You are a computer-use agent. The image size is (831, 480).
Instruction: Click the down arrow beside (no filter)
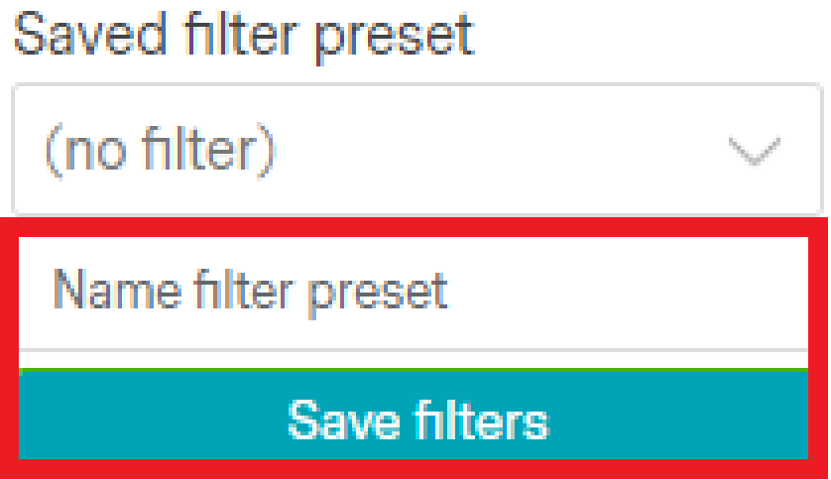pos(758,152)
